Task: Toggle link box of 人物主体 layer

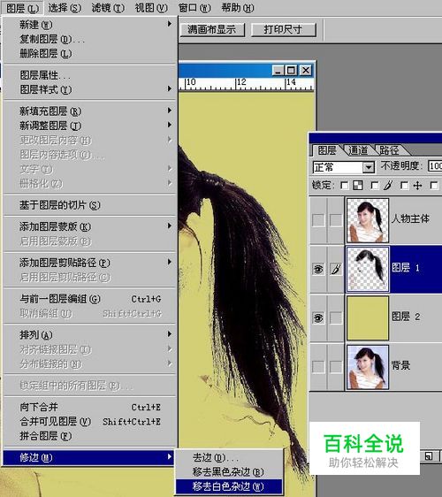Action: pos(336,219)
